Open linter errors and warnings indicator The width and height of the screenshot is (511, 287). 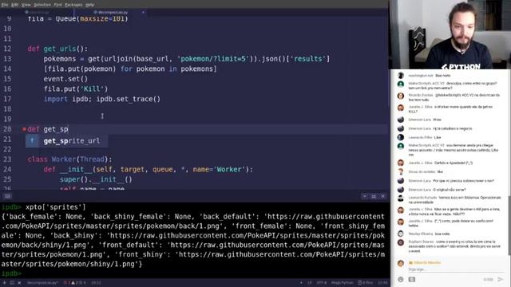[x=74, y=283]
